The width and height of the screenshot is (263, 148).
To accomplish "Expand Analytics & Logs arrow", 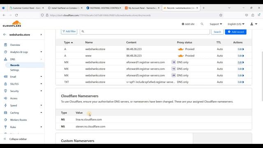I will point(41,52).
